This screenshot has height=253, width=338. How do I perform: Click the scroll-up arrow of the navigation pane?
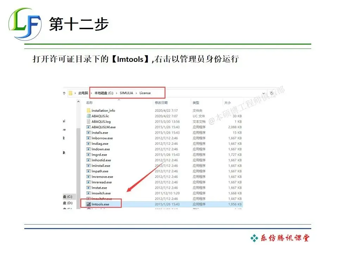coord(79,101)
